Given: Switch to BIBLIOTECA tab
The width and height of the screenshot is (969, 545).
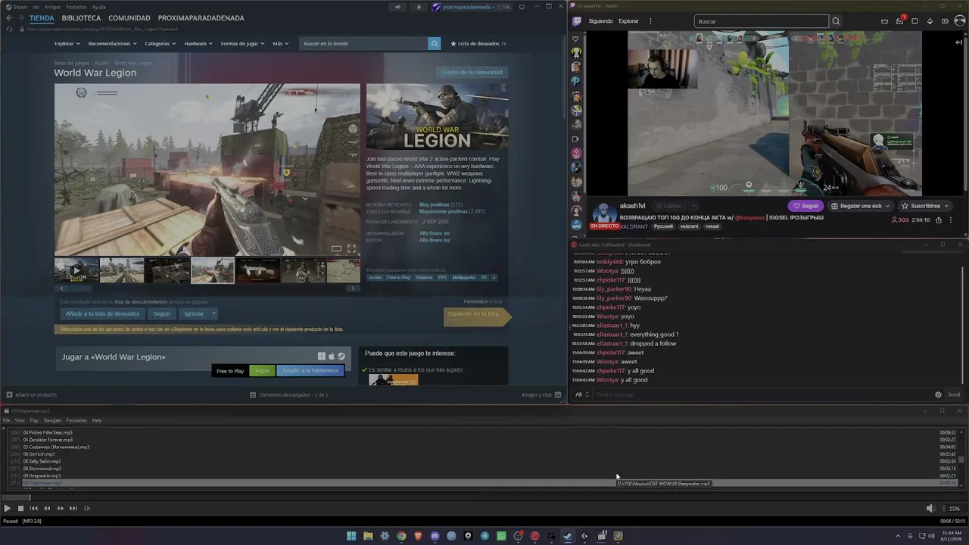Looking at the screenshot, I should [81, 18].
